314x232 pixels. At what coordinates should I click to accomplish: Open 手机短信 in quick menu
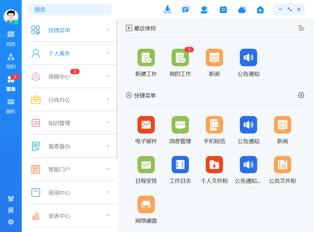[214, 125]
